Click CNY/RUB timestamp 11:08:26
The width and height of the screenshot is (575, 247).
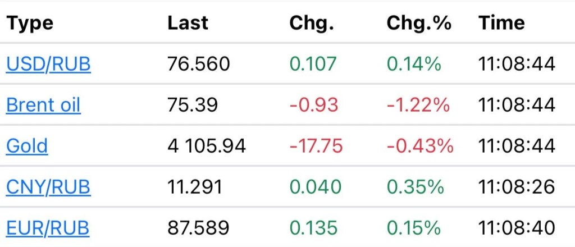(517, 187)
